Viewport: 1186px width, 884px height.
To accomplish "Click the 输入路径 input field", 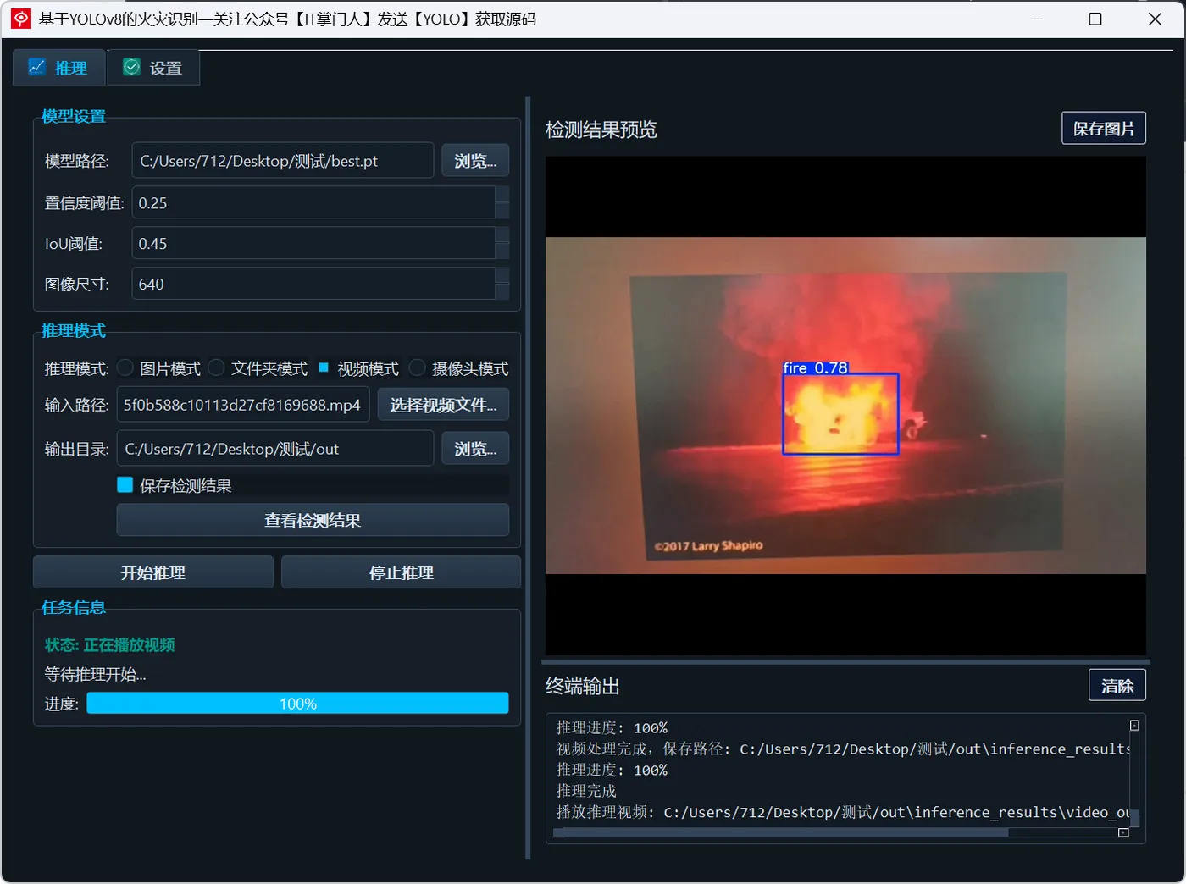I will point(243,405).
